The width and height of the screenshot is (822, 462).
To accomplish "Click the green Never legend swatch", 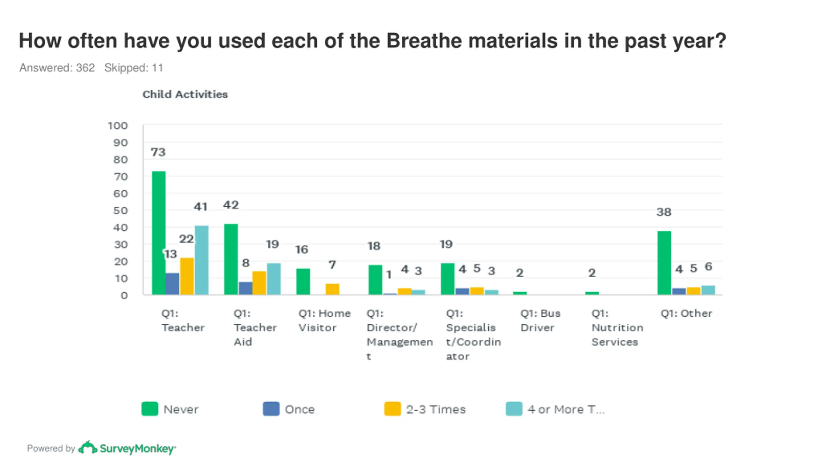I will click(x=150, y=408).
